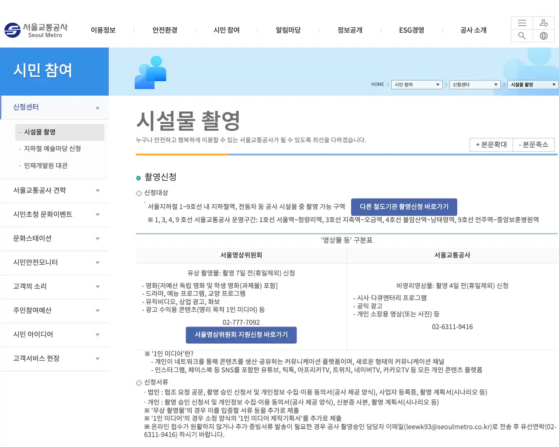This screenshot has height=447, width=559.
Task: Collapse the 신청센터 sidebar section
Action: coord(54,107)
